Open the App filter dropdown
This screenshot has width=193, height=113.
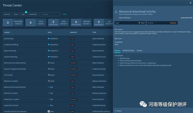click(23, 14)
